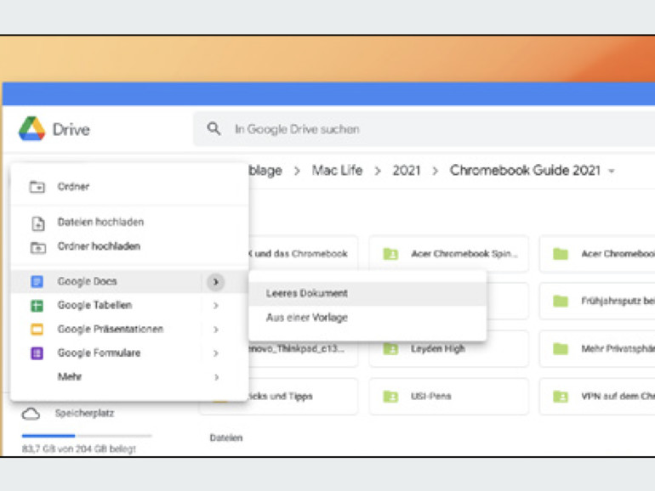This screenshot has height=491, width=655.
Task: Open the Mehr Privatsphäre folder
Action: pyautogui.click(x=597, y=349)
